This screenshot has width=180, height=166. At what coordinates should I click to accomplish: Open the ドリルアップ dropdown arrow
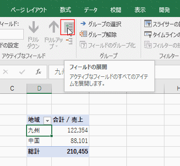[x=56, y=46]
